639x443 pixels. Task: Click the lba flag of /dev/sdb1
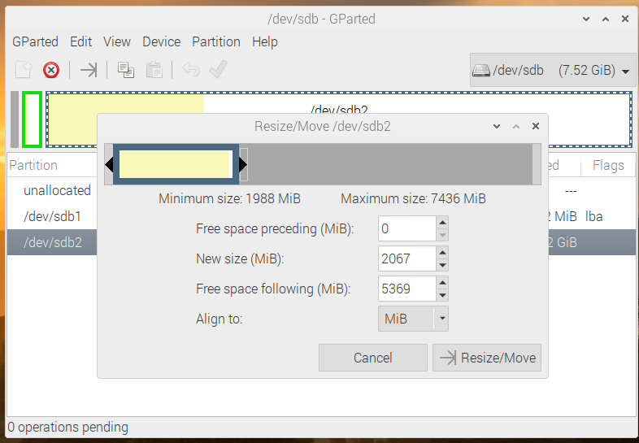pos(593,216)
